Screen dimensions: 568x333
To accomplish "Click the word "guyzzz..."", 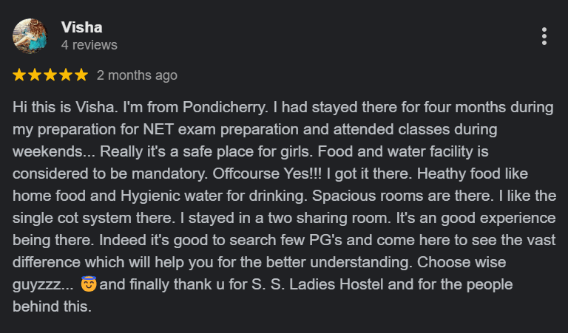I will (43, 285).
